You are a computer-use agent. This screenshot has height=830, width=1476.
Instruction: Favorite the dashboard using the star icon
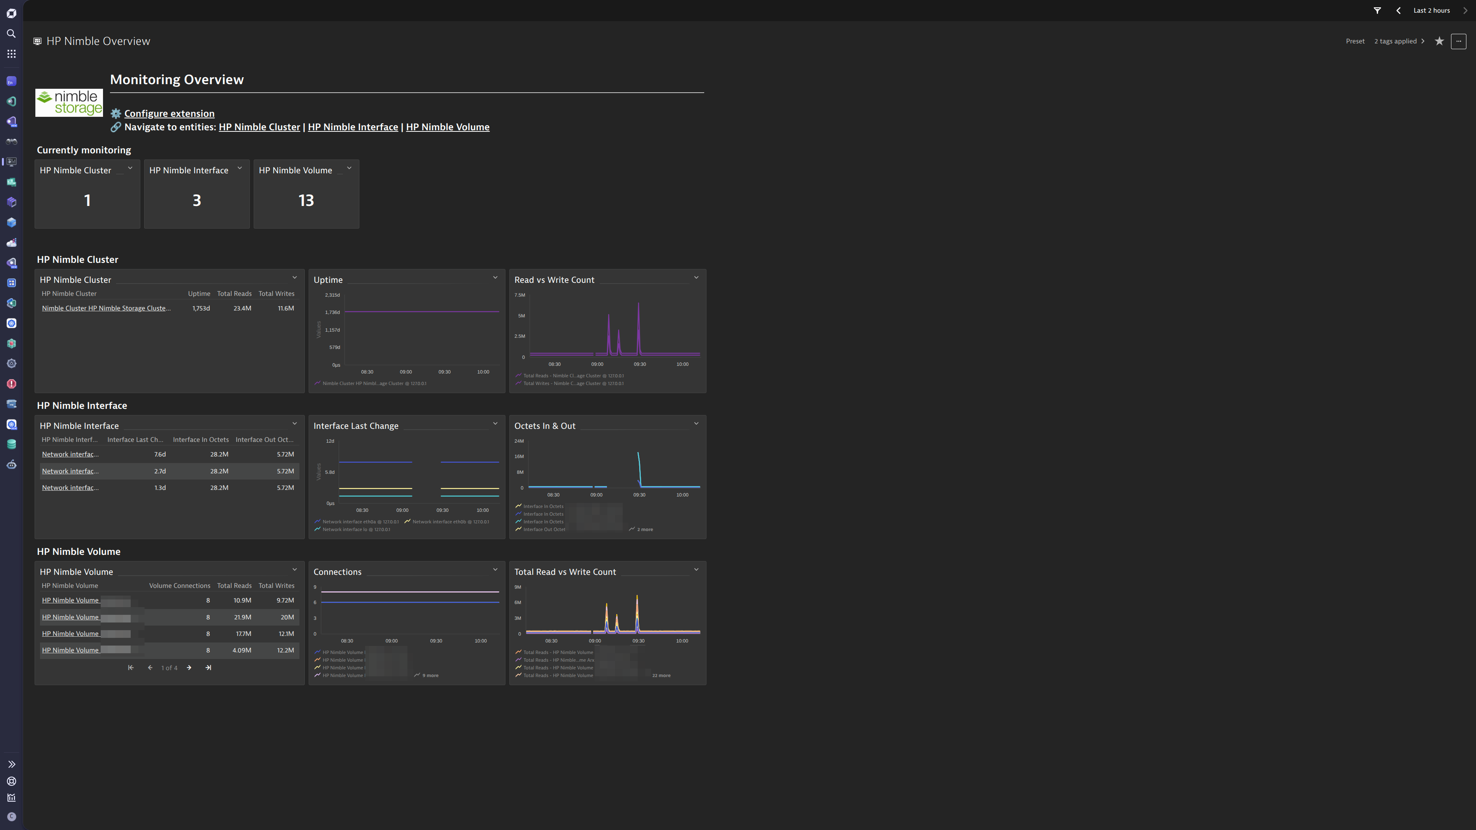click(1439, 41)
